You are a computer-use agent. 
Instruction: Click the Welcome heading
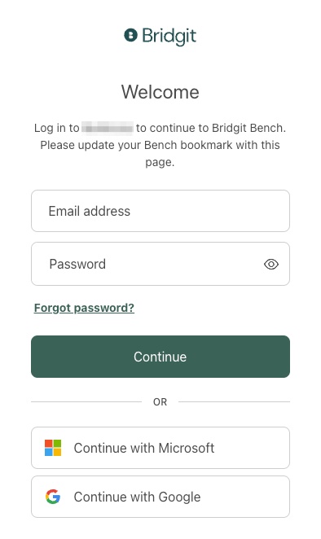click(x=160, y=92)
